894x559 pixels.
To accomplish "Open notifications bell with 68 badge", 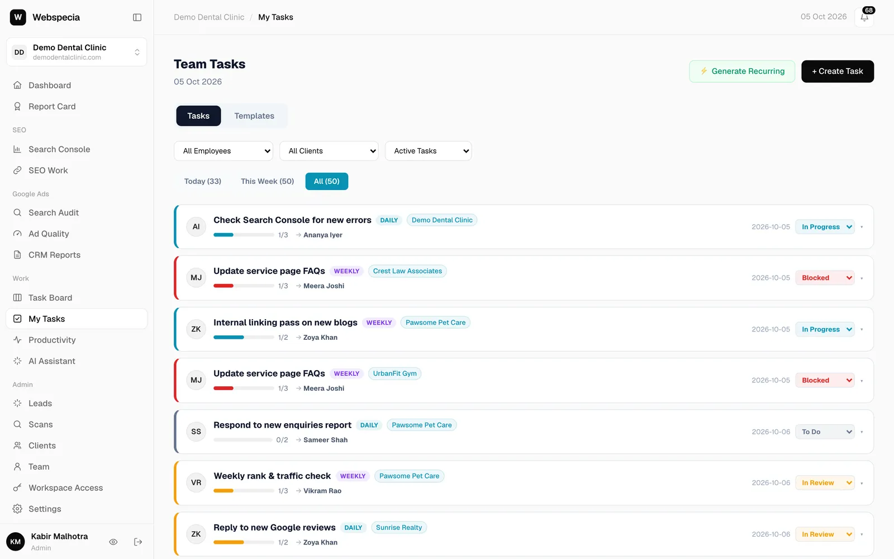I will pos(864,17).
